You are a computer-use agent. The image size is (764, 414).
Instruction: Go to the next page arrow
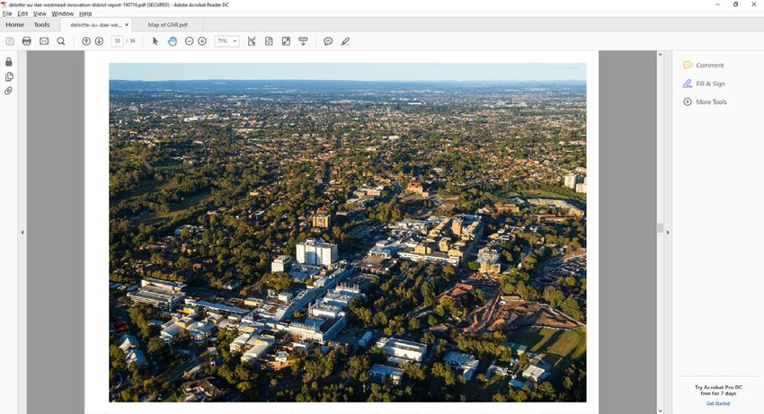coord(99,41)
